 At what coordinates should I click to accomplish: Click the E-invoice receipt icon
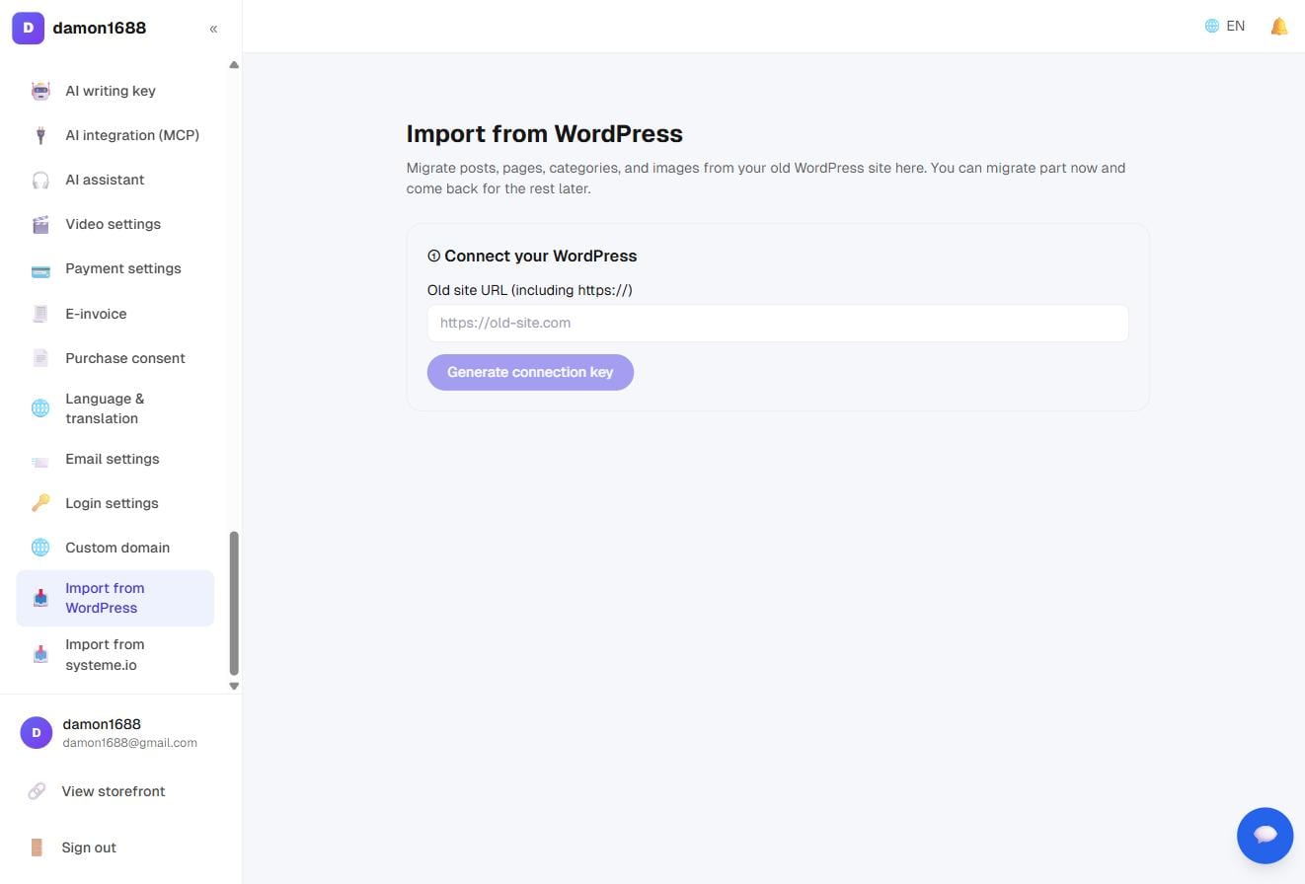coord(40,314)
